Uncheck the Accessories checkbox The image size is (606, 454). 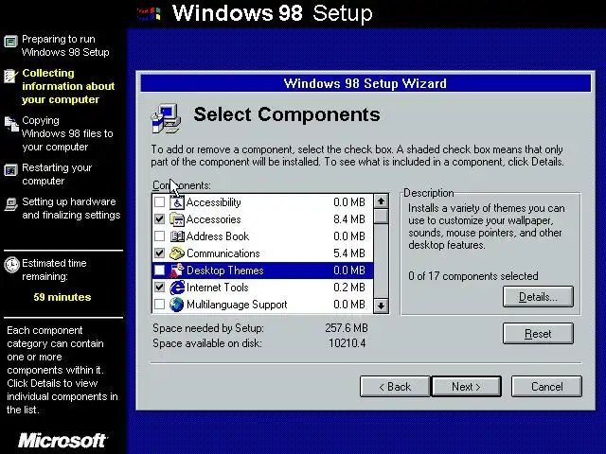tap(159, 218)
